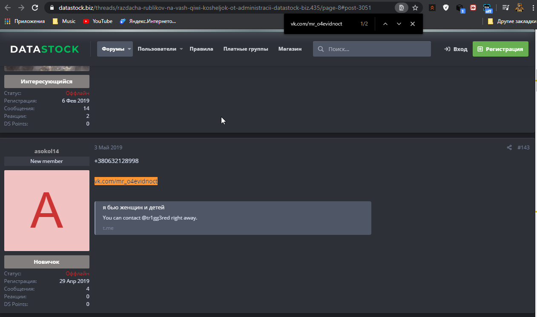
Task: Click the browser forward arrow
Action: (21, 8)
